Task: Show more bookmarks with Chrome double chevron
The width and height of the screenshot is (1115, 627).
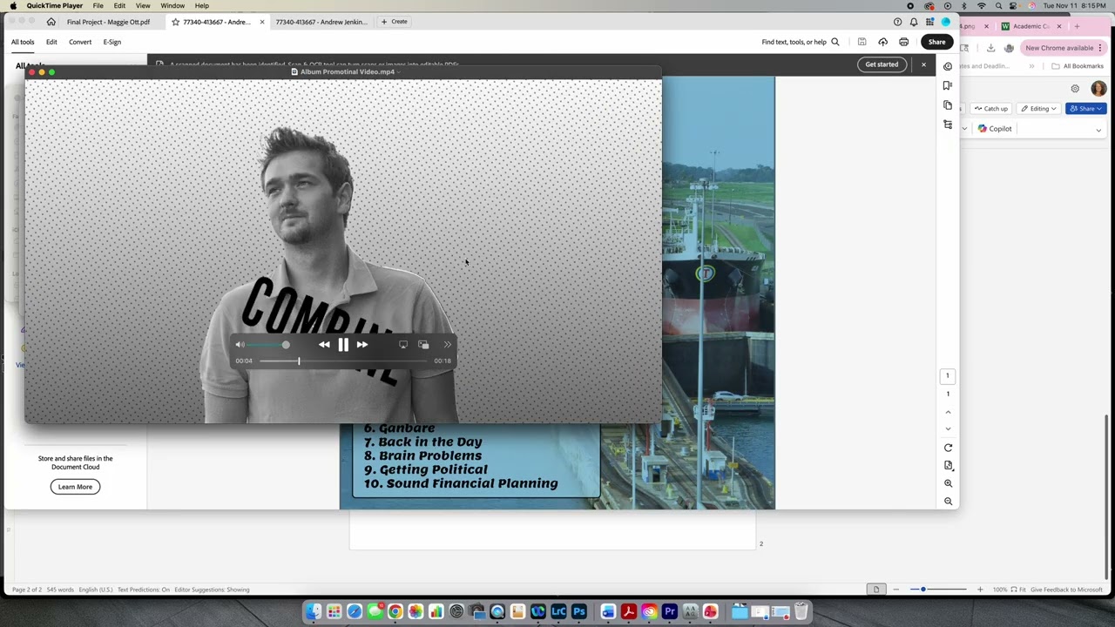Action: 1031,66
